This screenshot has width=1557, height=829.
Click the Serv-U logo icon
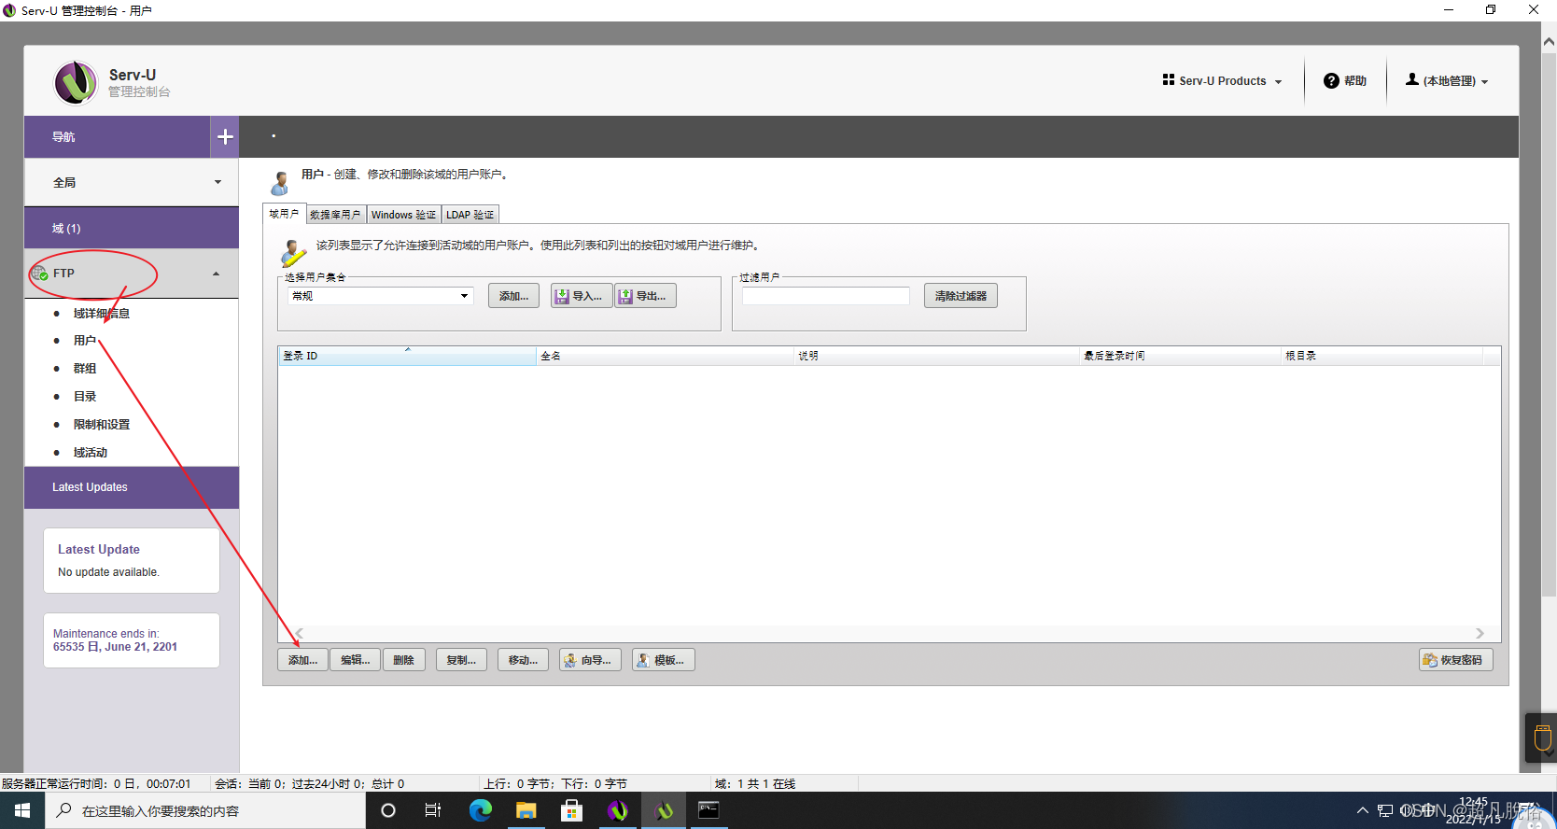point(76,82)
